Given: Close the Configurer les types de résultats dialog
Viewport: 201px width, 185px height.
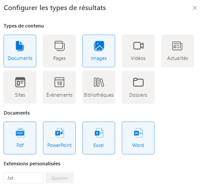Looking at the screenshot, I should (194, 8).
